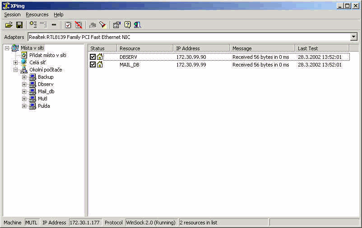Screen dimensions: 362x228
Task: Click the flashlight search toolbar icon
Action: [102, 25]
